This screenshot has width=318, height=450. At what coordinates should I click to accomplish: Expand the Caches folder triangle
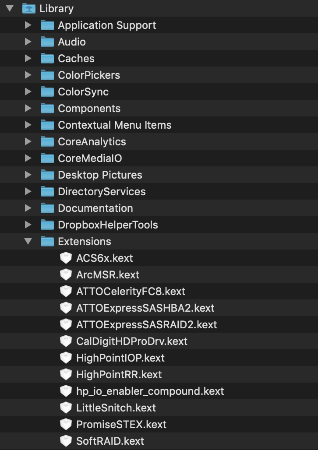[x=28, y=58]
